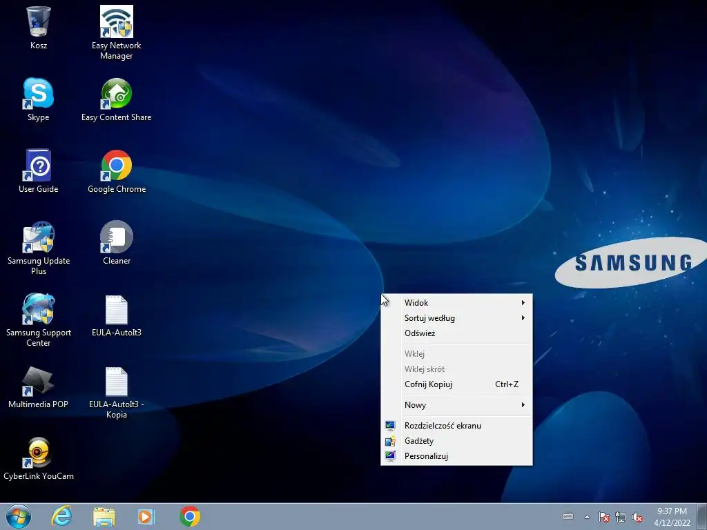Choose Rozdzielczość ekranu in context menu

click(457, 426)
